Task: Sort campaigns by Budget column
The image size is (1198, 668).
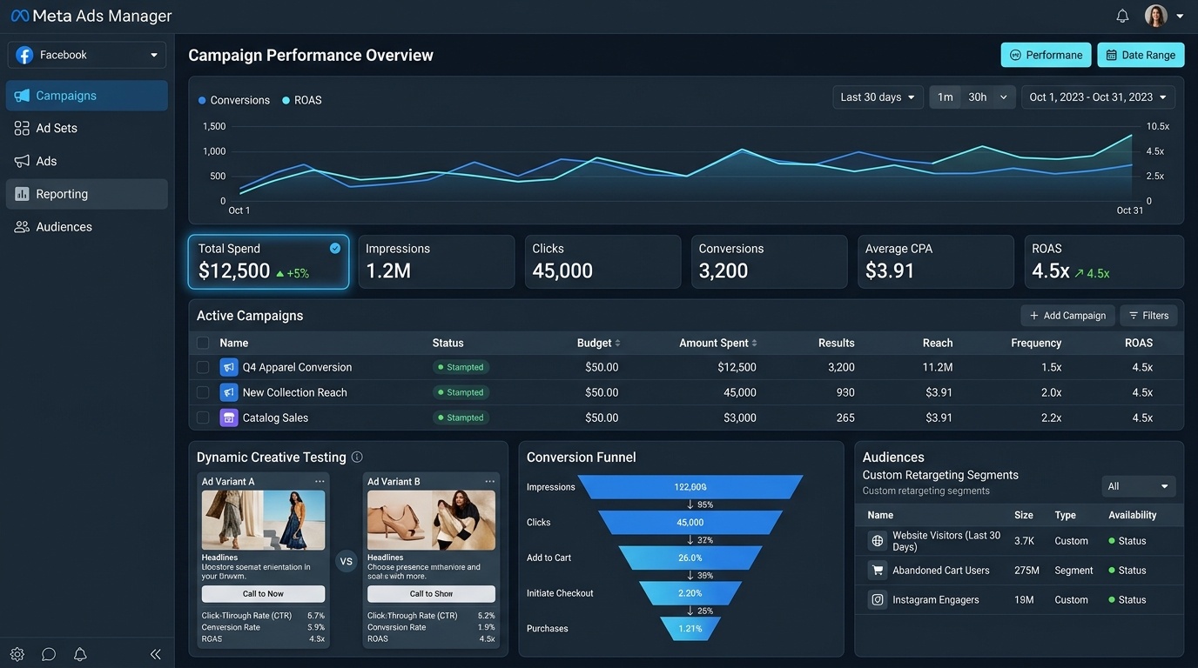Action: tap(599, 343)
